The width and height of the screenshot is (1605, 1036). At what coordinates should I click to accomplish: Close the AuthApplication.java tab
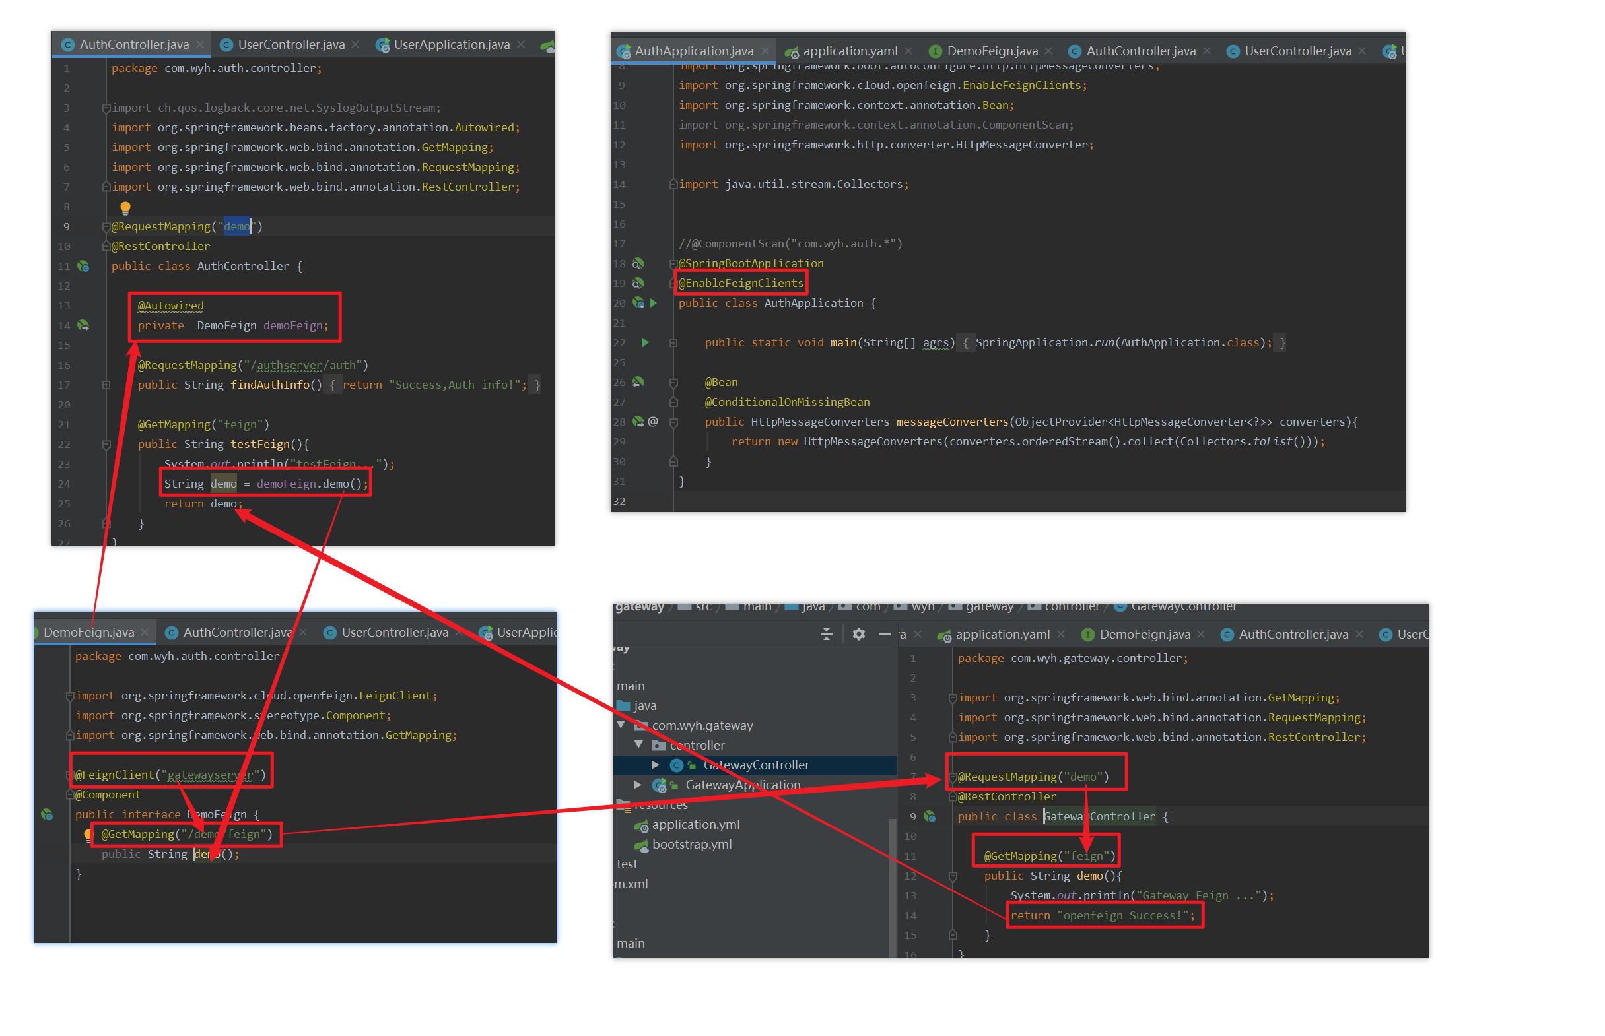coord(765,51)
